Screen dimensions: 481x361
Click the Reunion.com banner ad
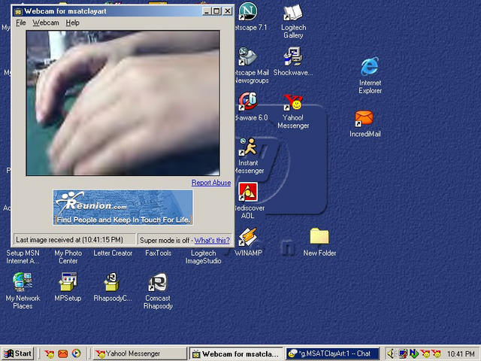pyautogui.click(x=123, y=208)
